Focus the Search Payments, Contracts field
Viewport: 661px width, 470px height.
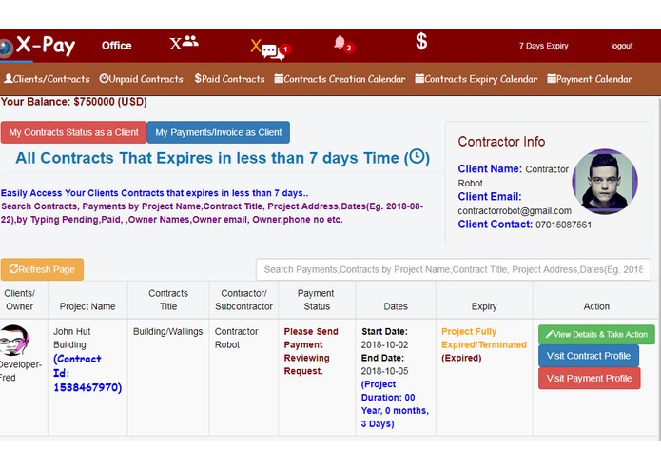point(453,269)
